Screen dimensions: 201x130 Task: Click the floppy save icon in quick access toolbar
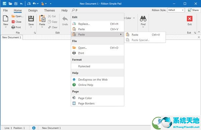pyautogui.click(x=16, y=3)
